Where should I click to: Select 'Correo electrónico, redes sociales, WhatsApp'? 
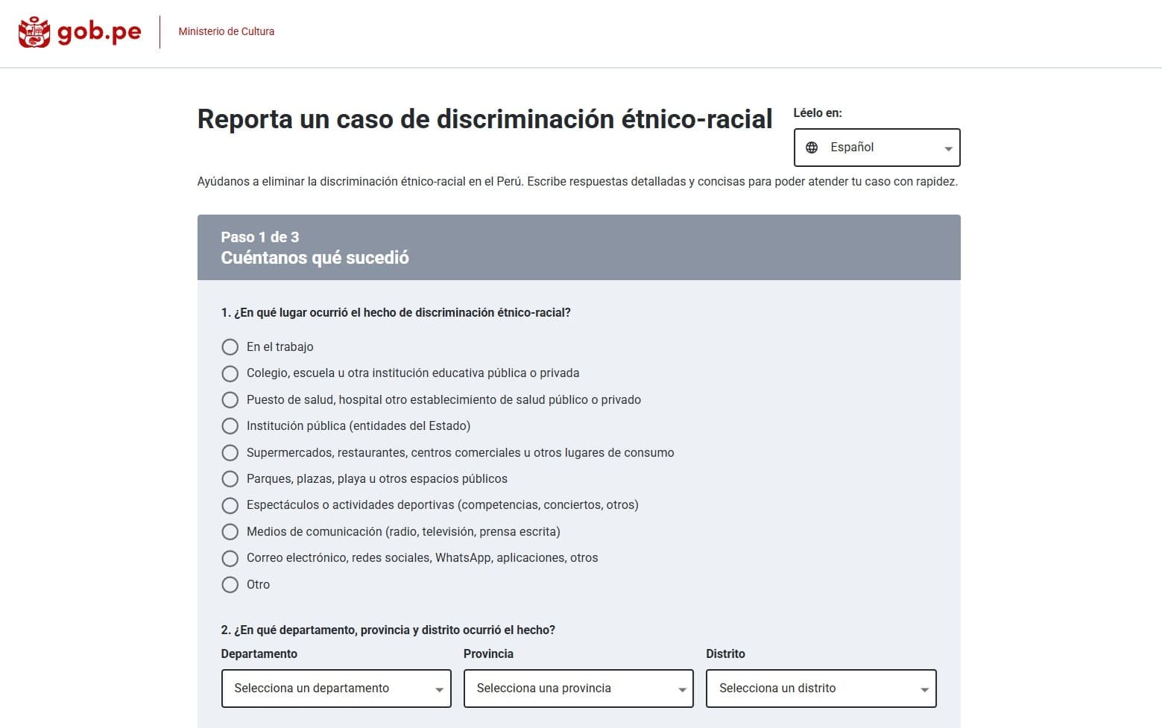pyautogui.click(x=230, y=558)
